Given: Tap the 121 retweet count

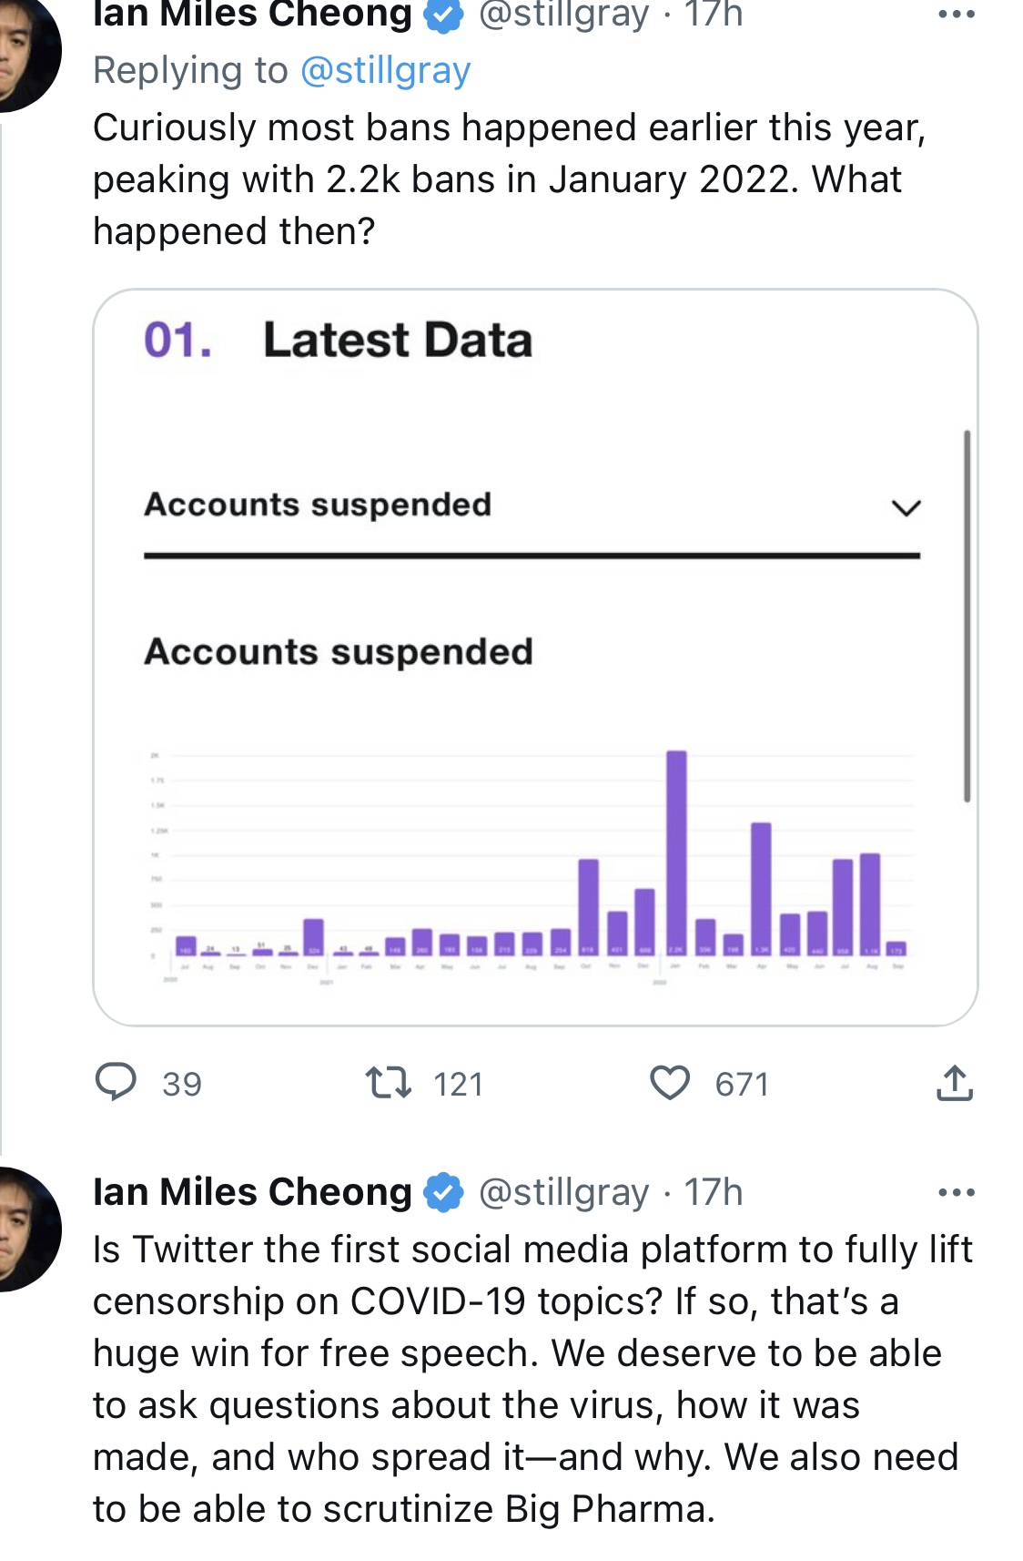Looking at the screenshot, I should 458,1084.
